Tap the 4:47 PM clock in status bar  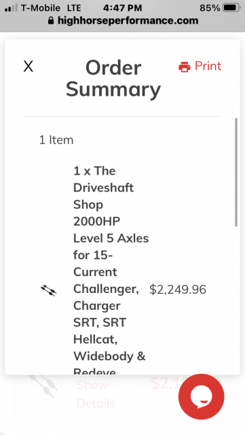[x=122, y=7]
